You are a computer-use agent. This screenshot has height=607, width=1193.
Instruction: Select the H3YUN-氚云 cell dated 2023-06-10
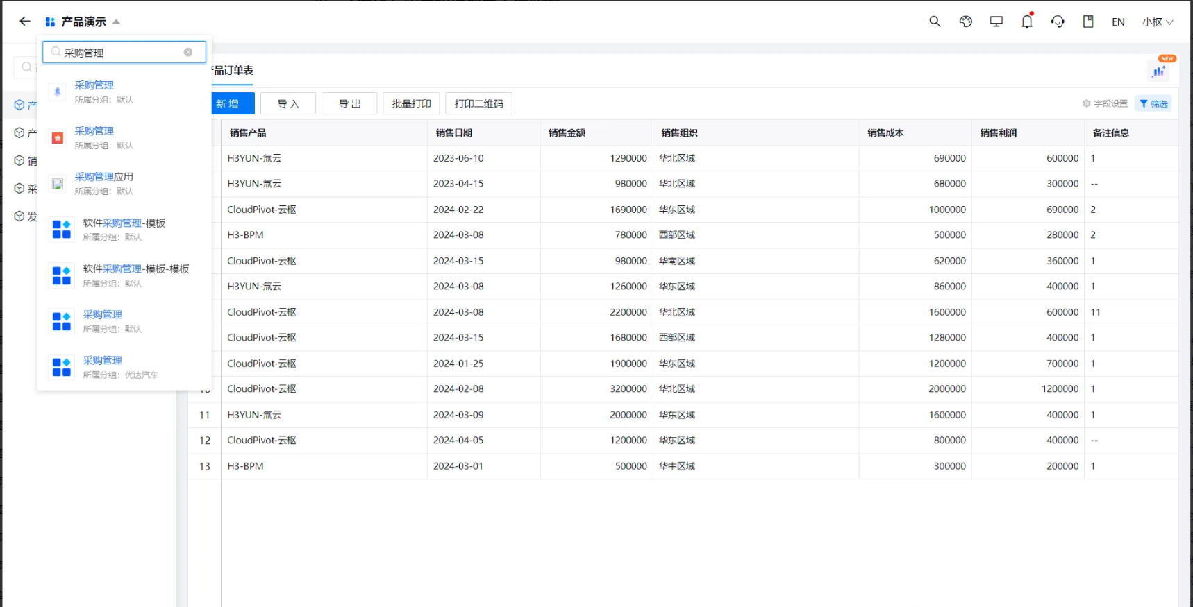click(x=324, y=158)
